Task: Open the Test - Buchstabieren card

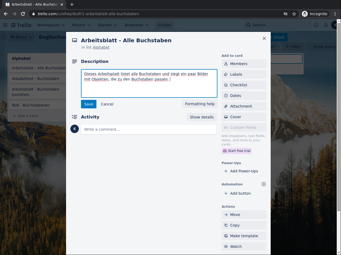Action: (x=38, y=105)
